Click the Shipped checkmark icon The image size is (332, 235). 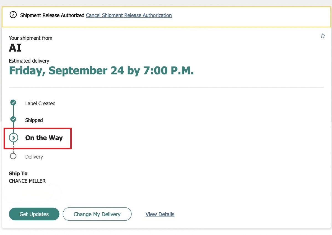click(13, 119)
